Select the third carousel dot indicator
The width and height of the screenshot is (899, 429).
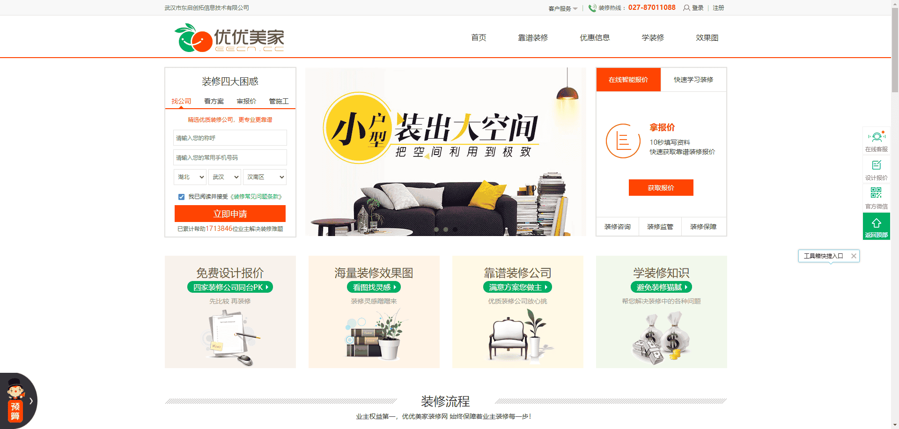455,229
